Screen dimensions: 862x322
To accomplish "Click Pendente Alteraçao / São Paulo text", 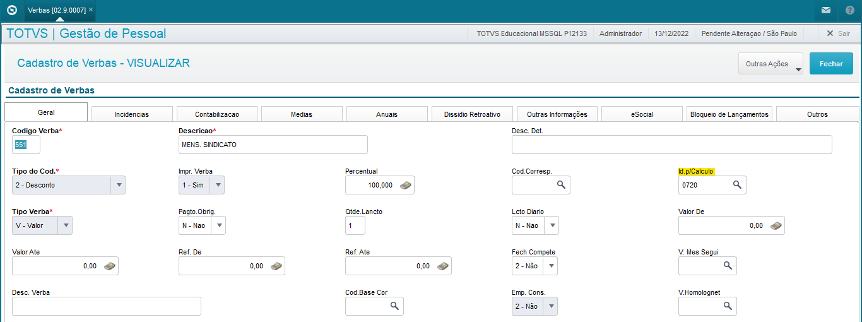I will [749, 33].
